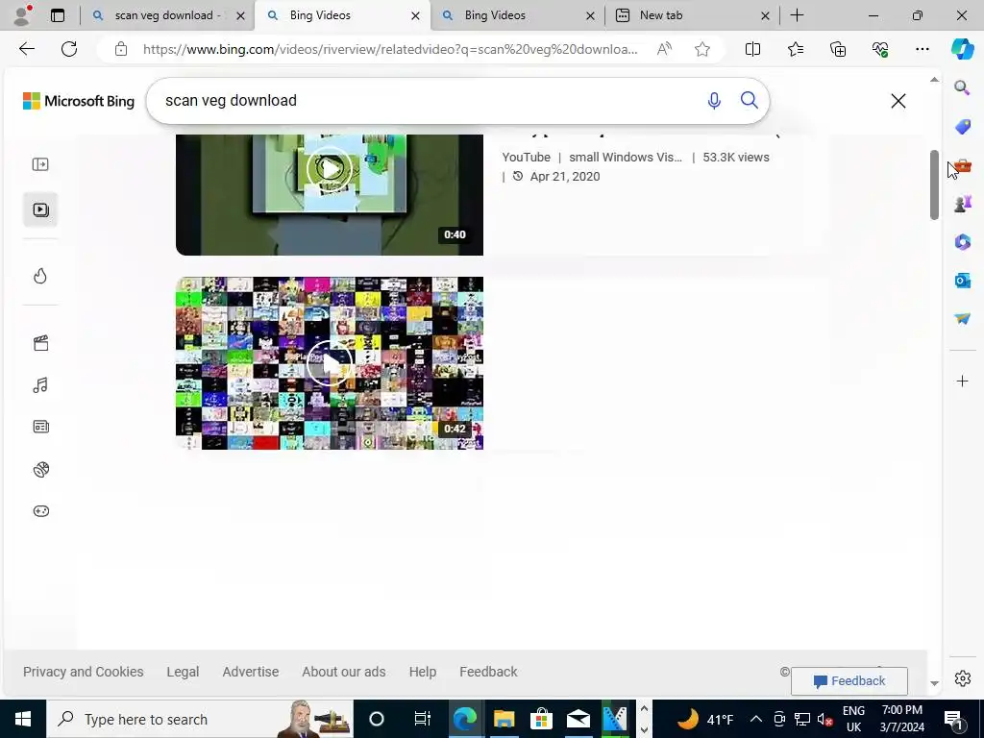Screen dimensions: 984x738
Task: Open Task View on the taskbar
Action: tap(423, 719)
